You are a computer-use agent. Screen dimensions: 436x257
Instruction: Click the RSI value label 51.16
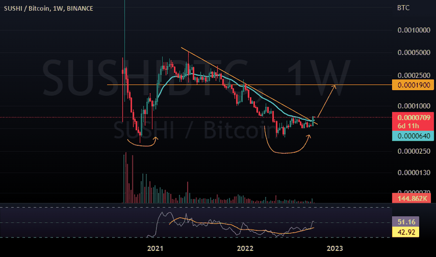tap(406, 221)
